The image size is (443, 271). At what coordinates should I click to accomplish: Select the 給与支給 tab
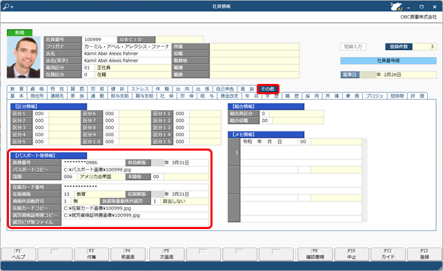[x=120, y=96]
